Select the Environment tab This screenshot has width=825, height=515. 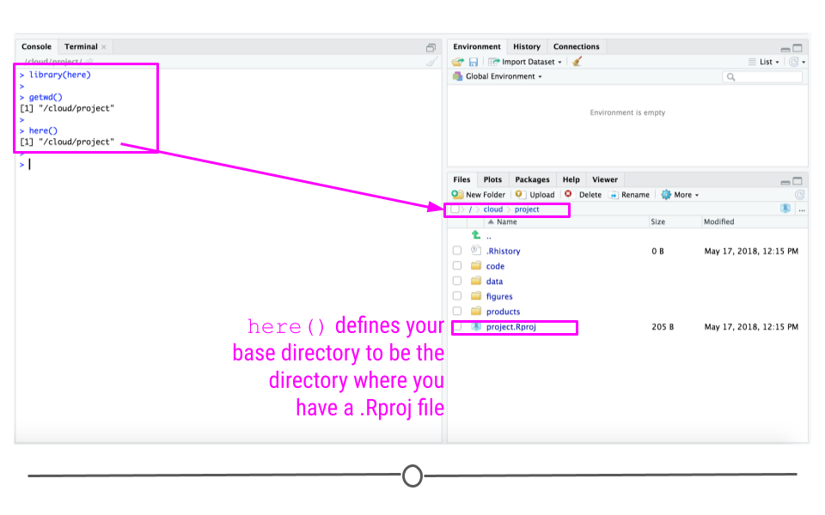477,46
